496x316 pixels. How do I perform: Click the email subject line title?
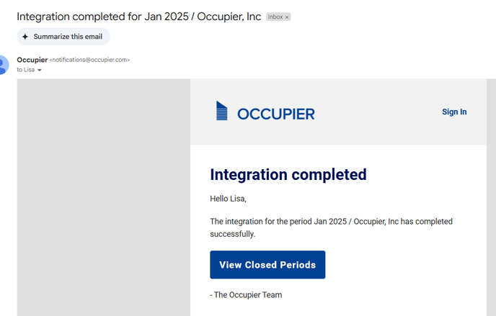click(x=139, y=17)
